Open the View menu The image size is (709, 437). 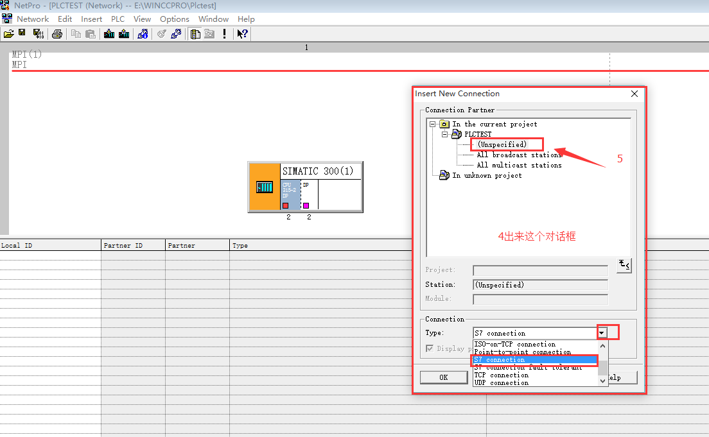tap(142, 19)
